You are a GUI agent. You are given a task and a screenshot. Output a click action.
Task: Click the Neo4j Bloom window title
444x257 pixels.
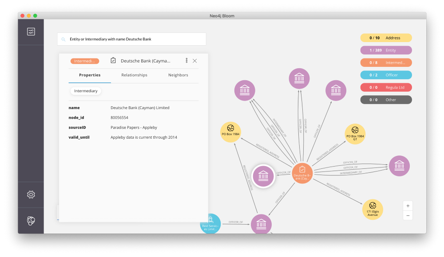click(x=222, y=16)
